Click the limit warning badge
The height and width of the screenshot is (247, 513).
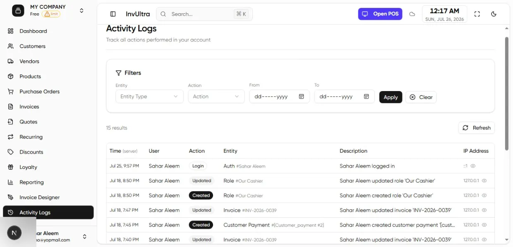pyautogui.click(x=51, y=14)
